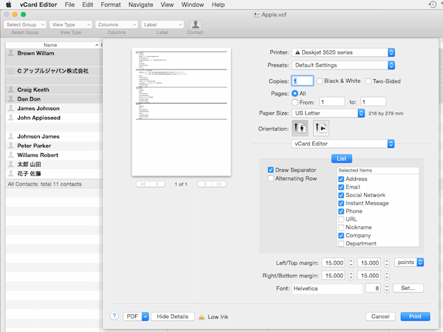Select portrait orientation icon

(300, 128)
